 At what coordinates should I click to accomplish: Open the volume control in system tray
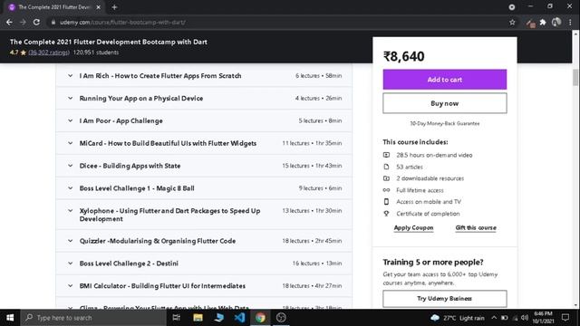(525, 318)
